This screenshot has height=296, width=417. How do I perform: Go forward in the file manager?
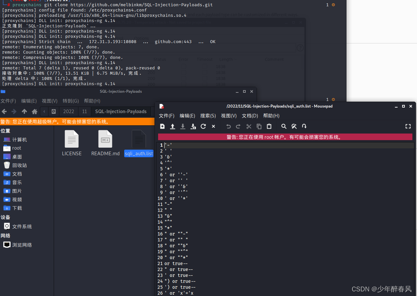[14, 111]
